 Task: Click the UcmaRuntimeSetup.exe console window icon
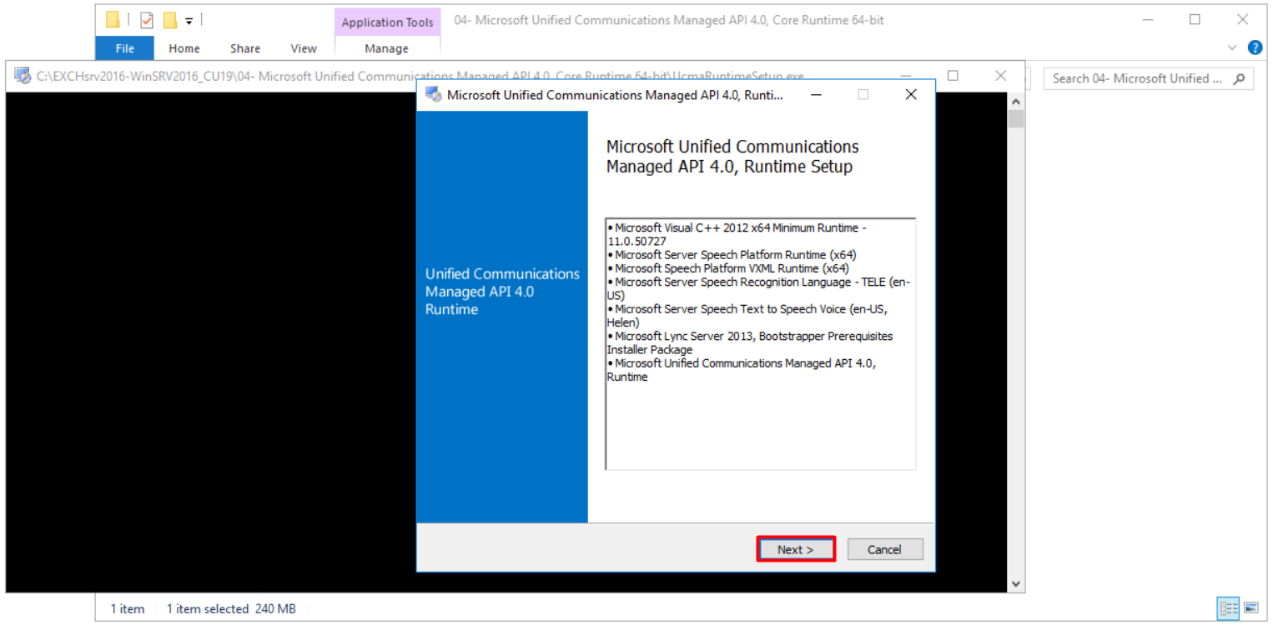coord(23,76)
